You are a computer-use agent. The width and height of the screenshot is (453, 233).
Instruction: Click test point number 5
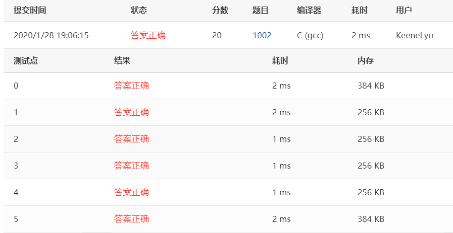coord(16,219)
